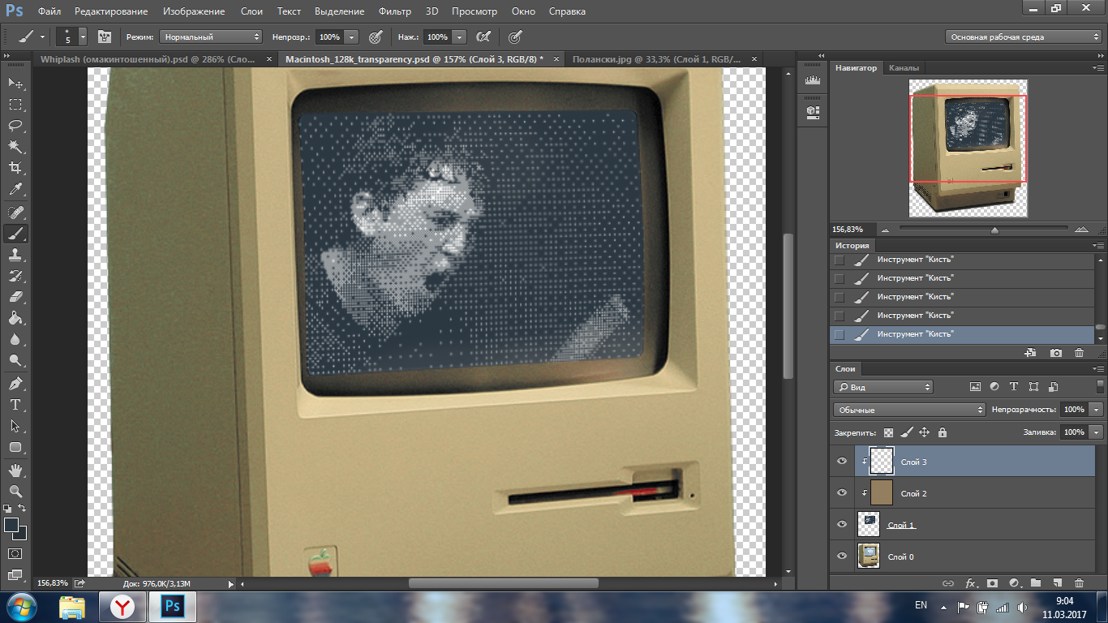The image size is (1108, 623).
Task: Click the Navigator zoom slider handle
Action: [x=994, y=230]
